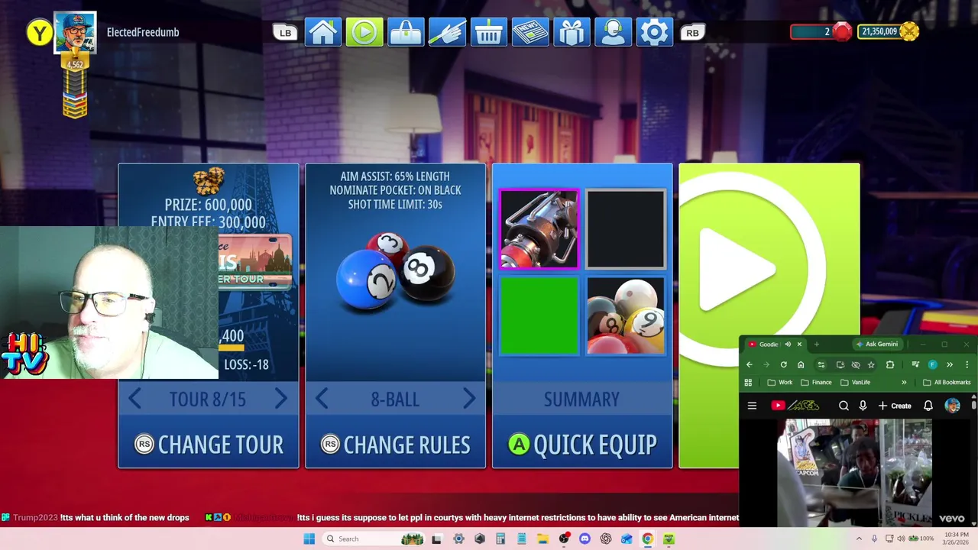Click the QUICK EQUIP button
The image size is (978, 550).
tap(582, 445)
